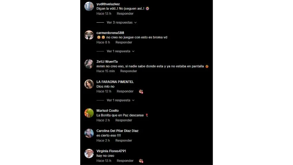The image size is (293, 165).
Task: Expand Ver 1 respuesta under carmenlorena588
Action: 120,51
